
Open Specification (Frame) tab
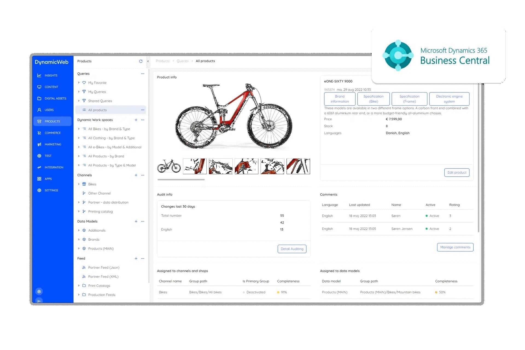click(x=409, y=99)
